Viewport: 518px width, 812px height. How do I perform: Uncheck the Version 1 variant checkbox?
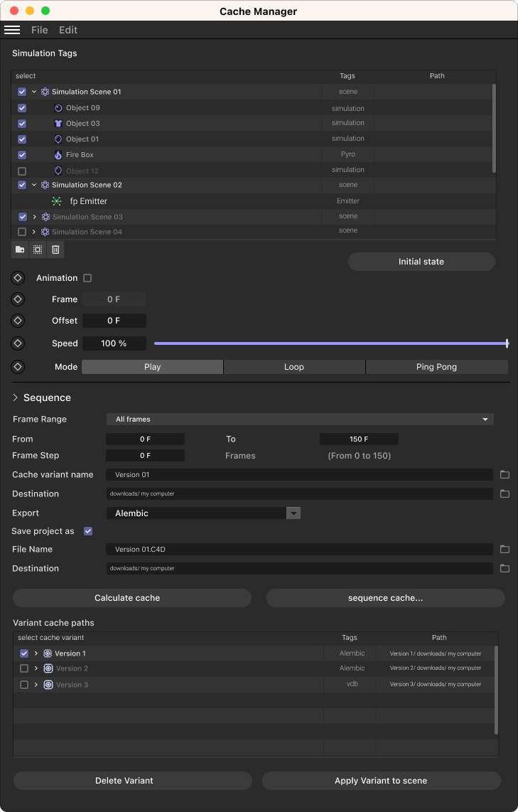[x=24, y=653]
